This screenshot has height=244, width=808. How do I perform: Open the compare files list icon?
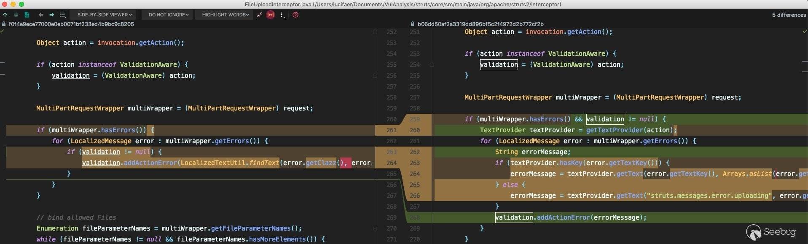pos(63,15)
